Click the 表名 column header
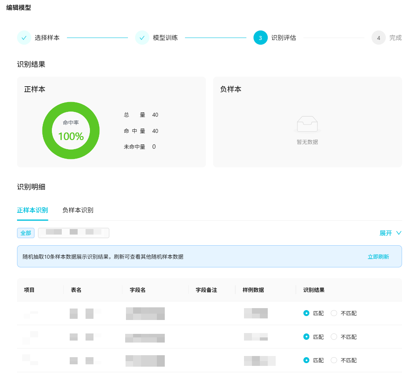The image size is (406, 373). [x=76, y=290]
